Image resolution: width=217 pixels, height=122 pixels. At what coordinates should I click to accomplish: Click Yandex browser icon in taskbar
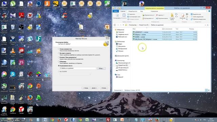point(66,120)
